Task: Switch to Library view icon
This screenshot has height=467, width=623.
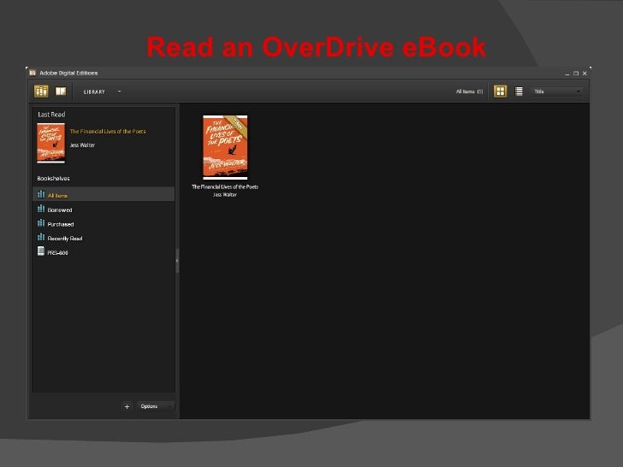Action: tap(41, 92)
